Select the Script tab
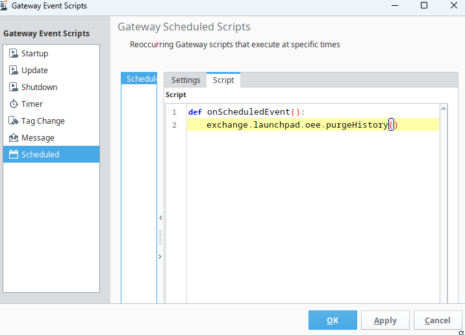The width and height of the screenshot is (465, 335). [223, 80]
